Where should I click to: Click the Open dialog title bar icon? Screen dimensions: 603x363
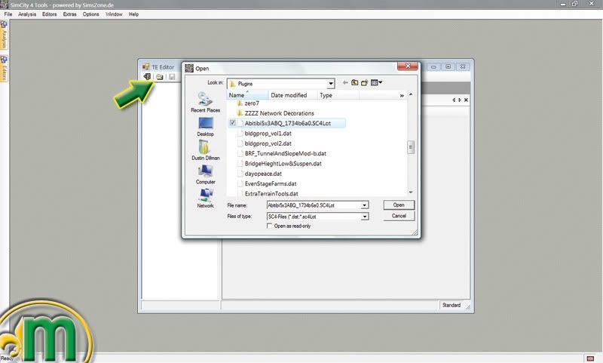[189, 68]
